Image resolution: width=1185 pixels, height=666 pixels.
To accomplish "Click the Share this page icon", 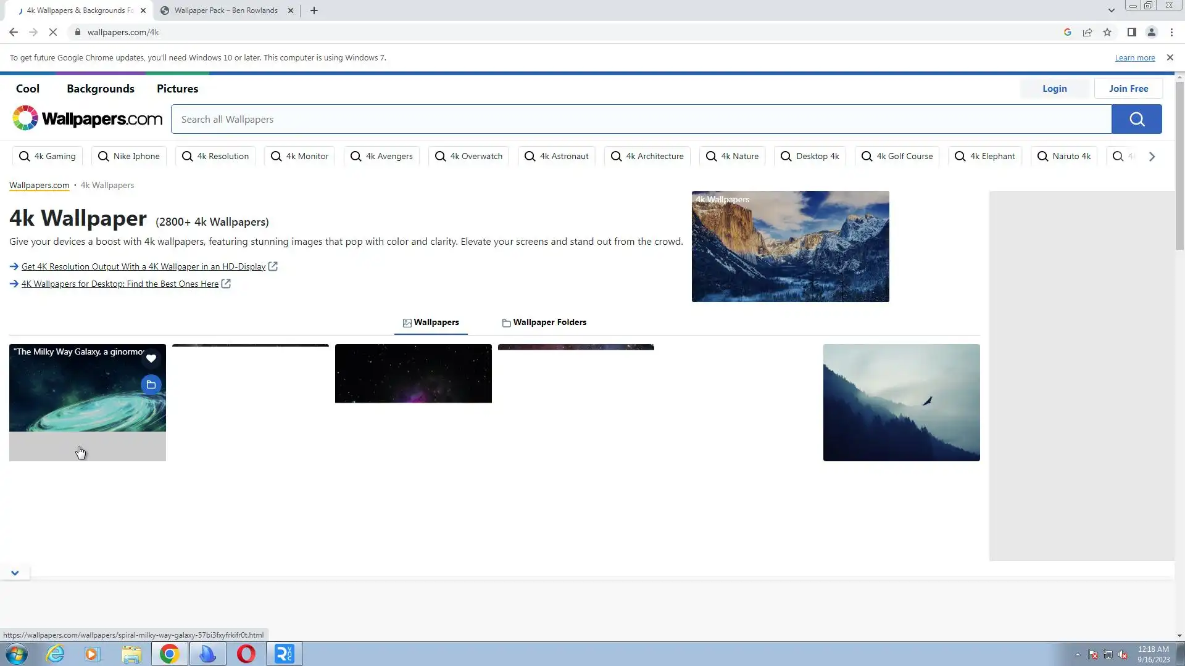I will [x=1087, y=32].
